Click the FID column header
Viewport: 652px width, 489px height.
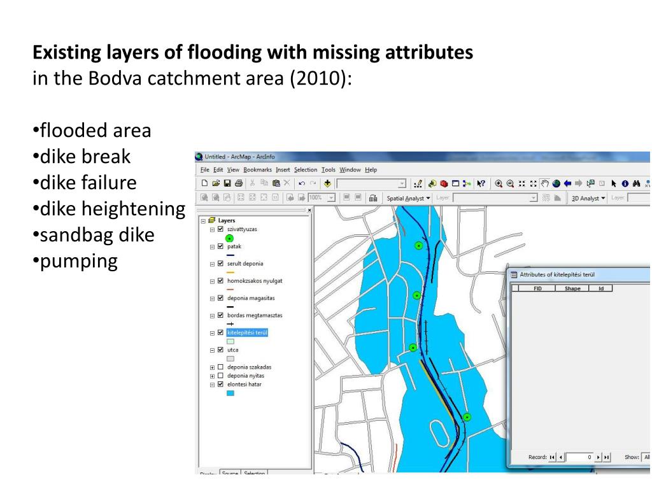click(x=537, y=288)
